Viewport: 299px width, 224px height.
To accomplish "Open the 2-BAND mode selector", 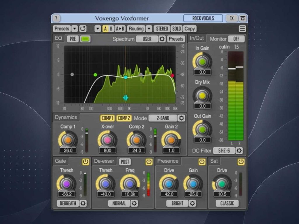I will click(x=163, y=118).
